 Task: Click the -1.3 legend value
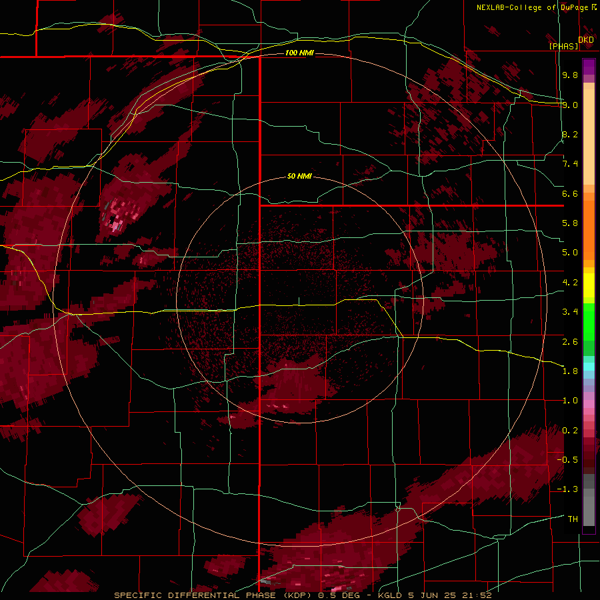click(567, 489)
